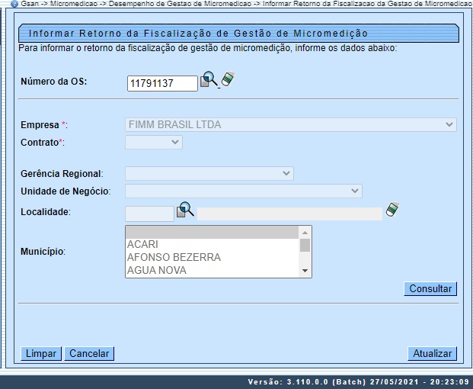
Task: Open the Contrato dropdown
Action: point(154,142)
